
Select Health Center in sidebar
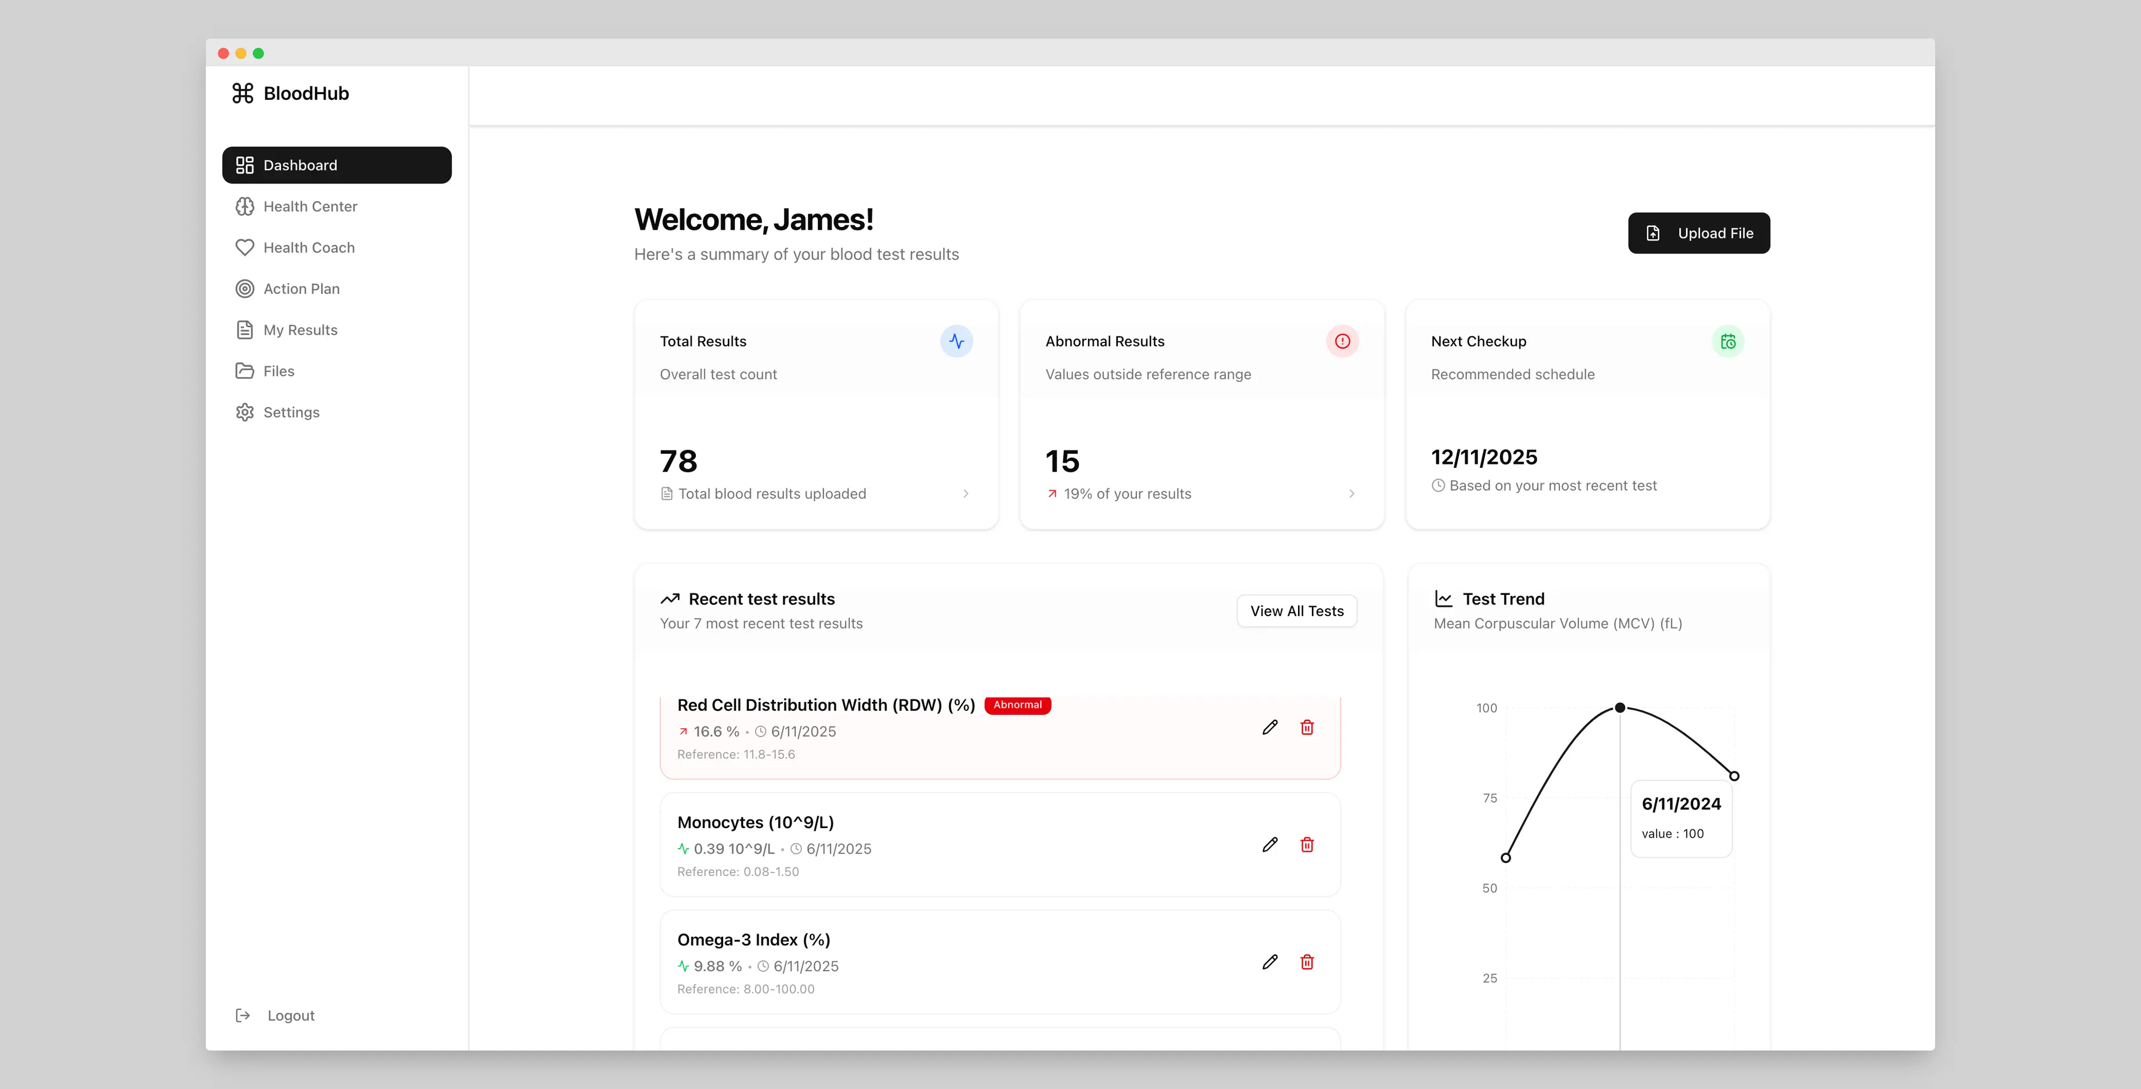pyautogui.click(x=309, y=206)
